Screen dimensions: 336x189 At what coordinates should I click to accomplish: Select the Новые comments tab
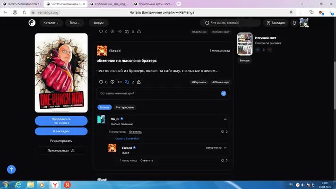104,107
